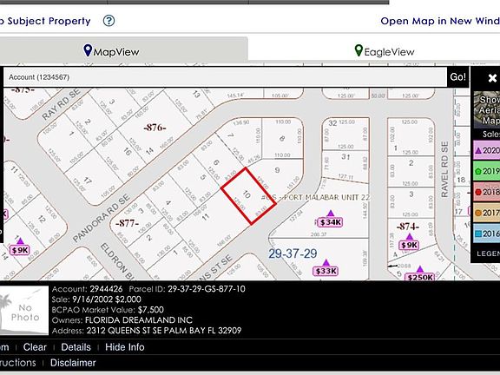Select parcel lot 7 in block 877

pos(230,135)
